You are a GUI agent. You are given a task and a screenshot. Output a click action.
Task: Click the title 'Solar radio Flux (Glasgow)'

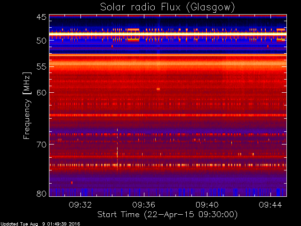click(167, 8)
